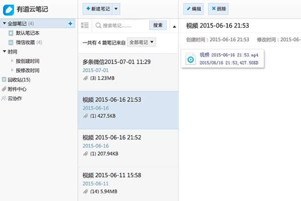Expand 按创建时间 tree item
The width and height of the screenshot is (301, 201).
(12, 61)
